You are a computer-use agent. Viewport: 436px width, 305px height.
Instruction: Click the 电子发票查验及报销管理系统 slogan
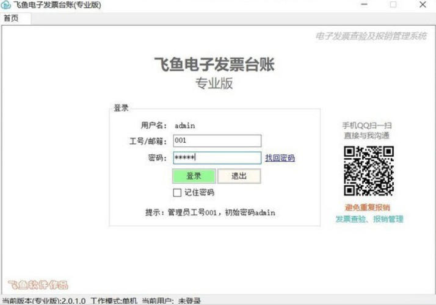pyautogui.click(x=371, y=36)
